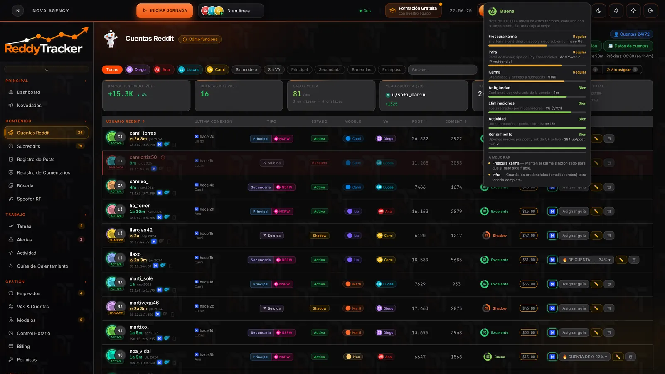Toggle the Sin VA filter
This screenshot has width=665, height=374.
tap(274, 70)
